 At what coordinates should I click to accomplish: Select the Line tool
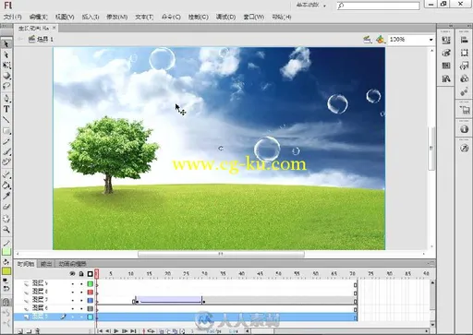point(6,120)
